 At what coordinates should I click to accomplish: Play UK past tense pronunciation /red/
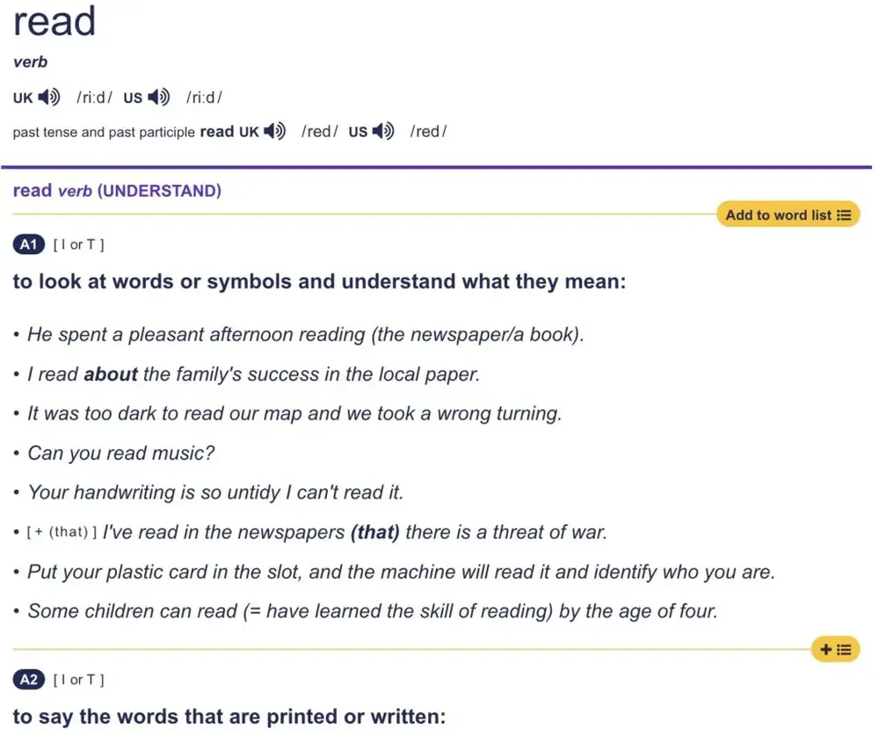coord(274,131)
